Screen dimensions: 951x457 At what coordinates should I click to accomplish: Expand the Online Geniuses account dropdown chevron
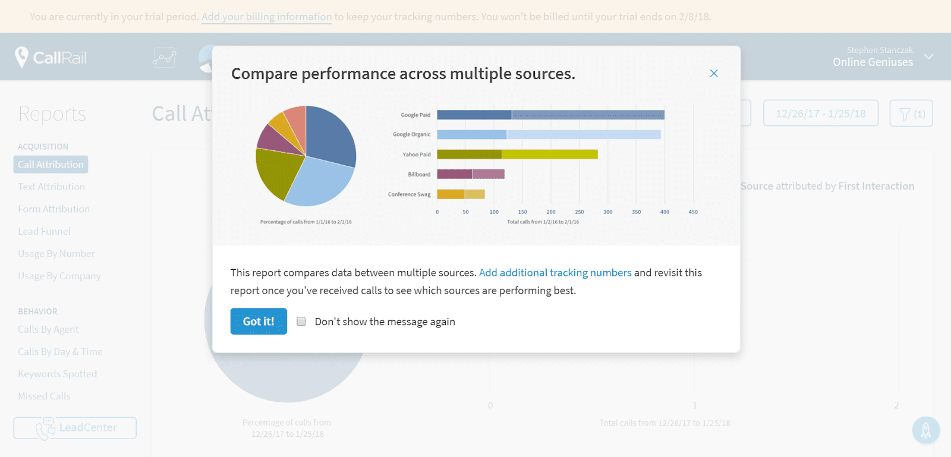tap(928, 57)
